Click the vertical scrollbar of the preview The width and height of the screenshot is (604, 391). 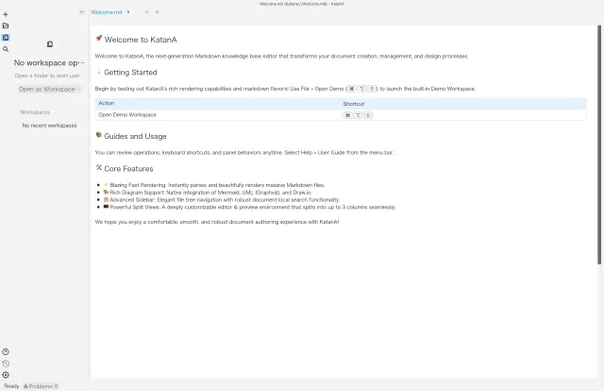coord(599,144)
